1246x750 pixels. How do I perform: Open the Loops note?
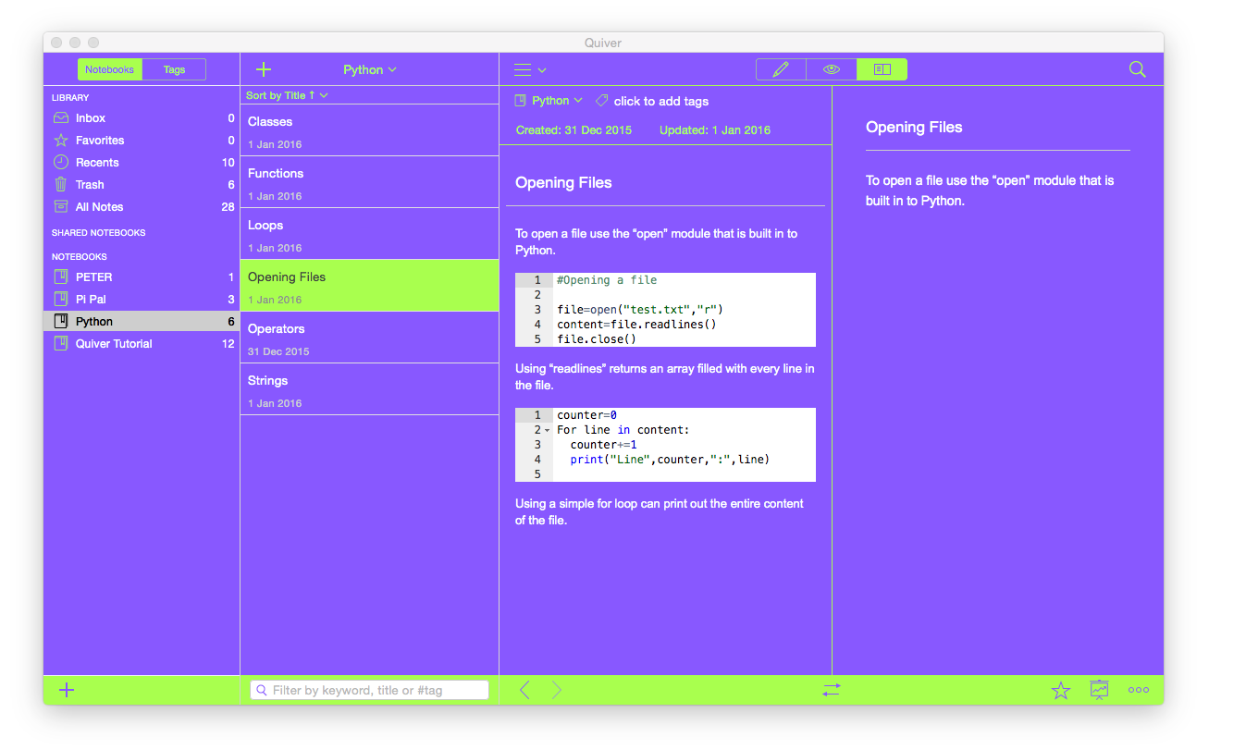369,234
